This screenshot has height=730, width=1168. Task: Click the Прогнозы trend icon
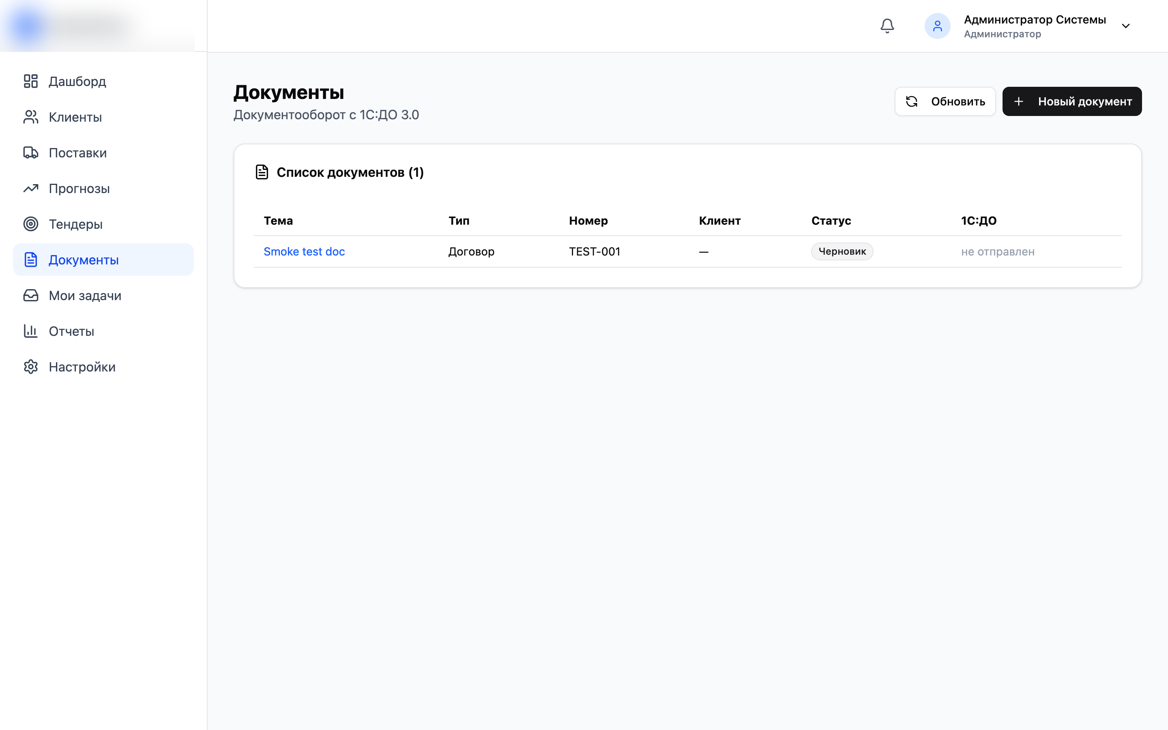pos(31,188)
